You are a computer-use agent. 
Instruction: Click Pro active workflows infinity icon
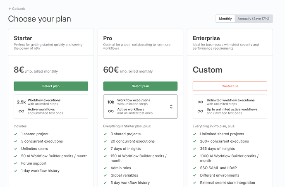pos(111,111)
